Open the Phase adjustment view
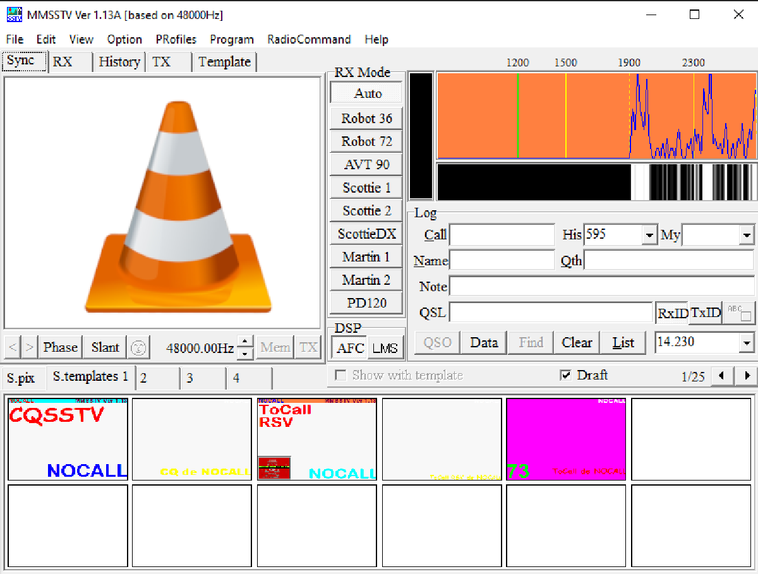Viewport: 758px width, 574px height. [60, 347]
